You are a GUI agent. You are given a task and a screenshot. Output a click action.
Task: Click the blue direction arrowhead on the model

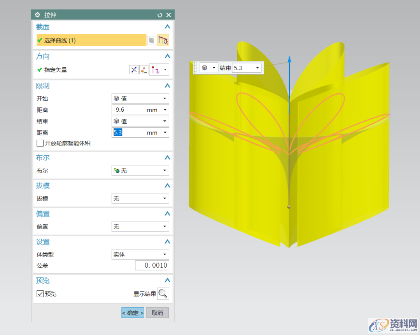[289, 59]
